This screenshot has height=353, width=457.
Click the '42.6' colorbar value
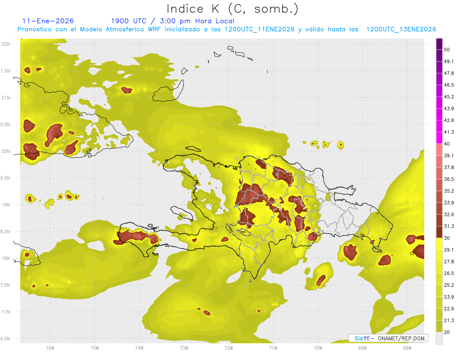(x=449, y=121)
